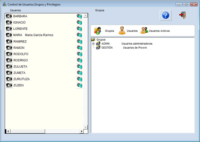Click the user icon beside ZUMETA
This screenshot has height=142, width=200.
coord(9,73)
